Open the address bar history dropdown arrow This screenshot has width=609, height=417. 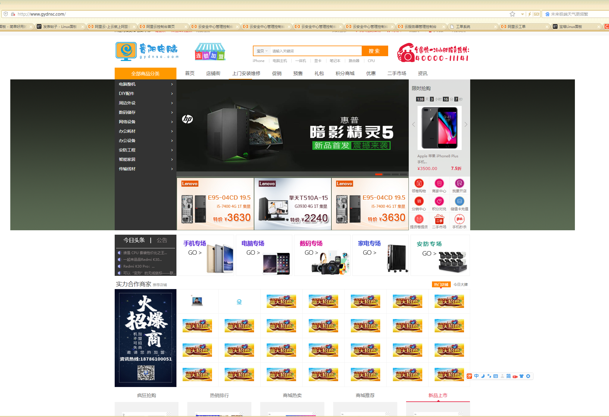(x=522, y=14)
